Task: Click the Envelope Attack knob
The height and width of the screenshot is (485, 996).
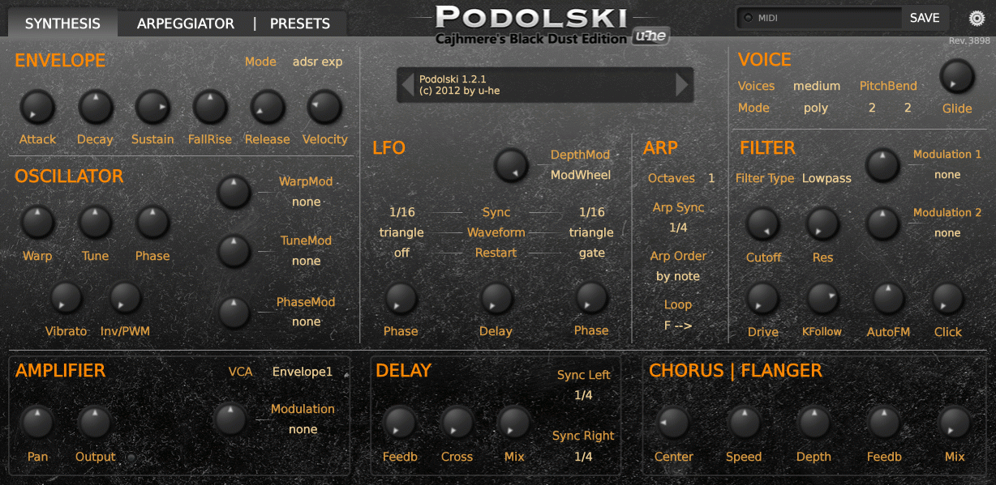Action: point(37,107)
